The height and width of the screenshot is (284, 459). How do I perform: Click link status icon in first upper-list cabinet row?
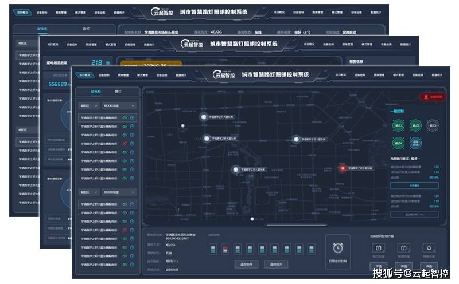click(x=125, y=118)
